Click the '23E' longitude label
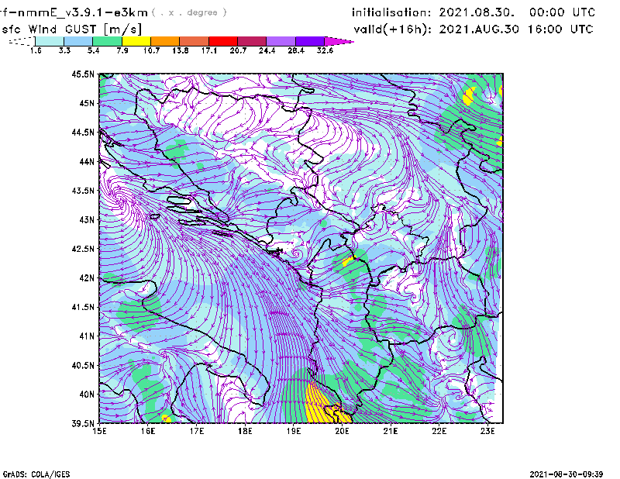The height and width of the screenshot is (479, 620). coord(487,431)
